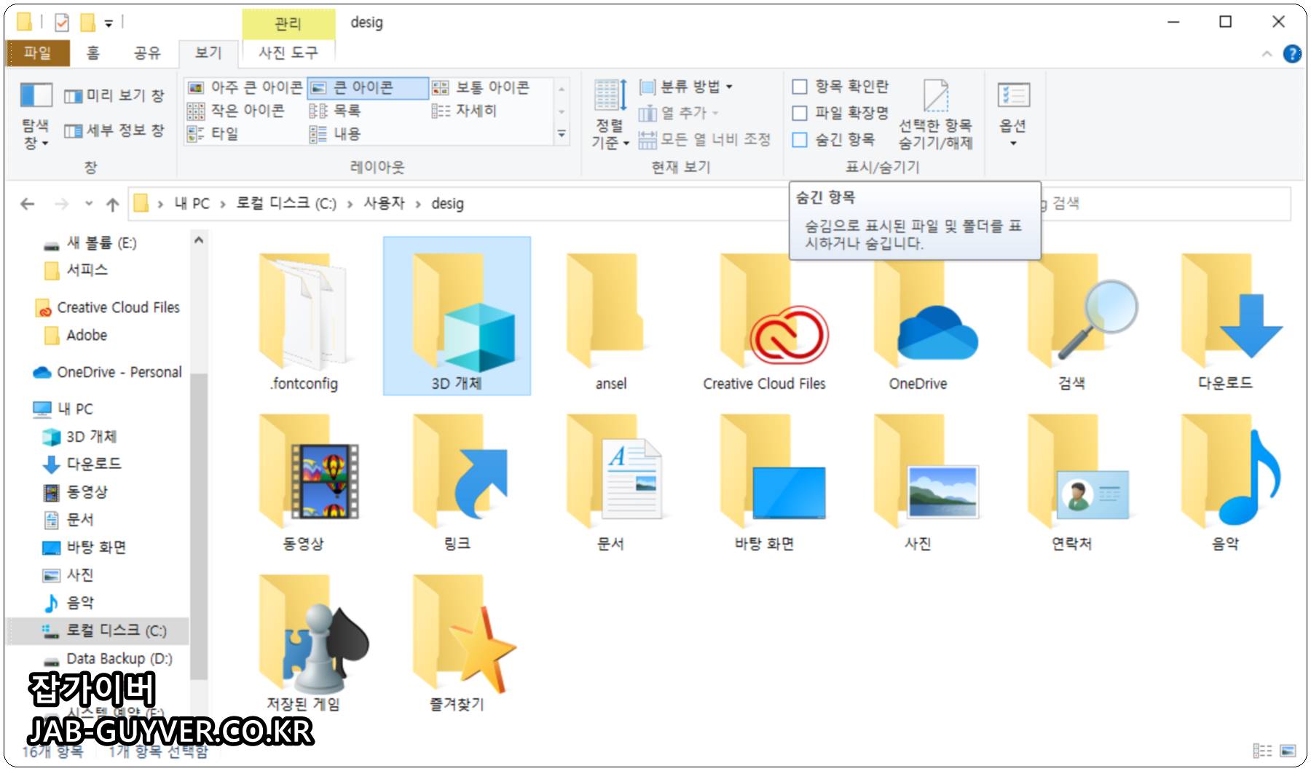The image size is (1311, 771).
Task: Select 내용 content layout
Action: [336, 134]
